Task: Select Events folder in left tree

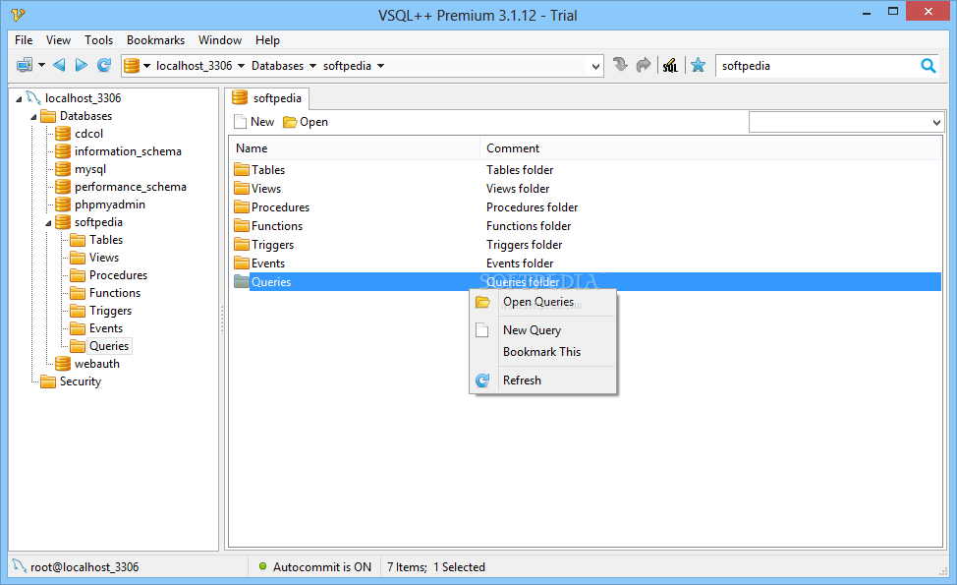Action: click(105, 328)
